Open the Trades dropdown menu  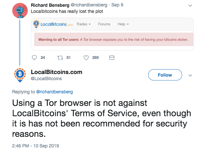pos(84,24)
